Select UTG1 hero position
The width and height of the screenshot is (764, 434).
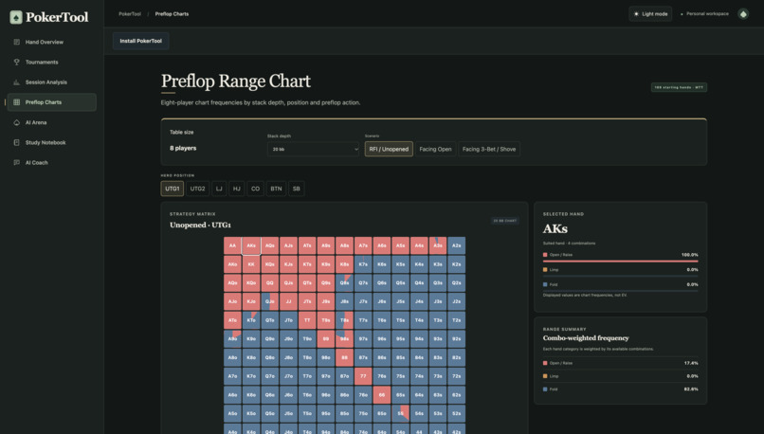[x=172, y=189]
